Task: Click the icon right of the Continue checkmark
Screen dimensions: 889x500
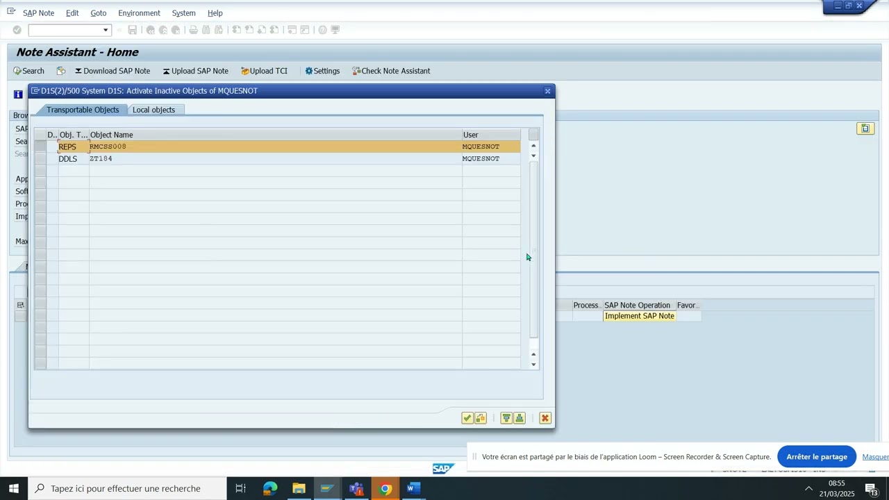Action: (x=481, y=418)
